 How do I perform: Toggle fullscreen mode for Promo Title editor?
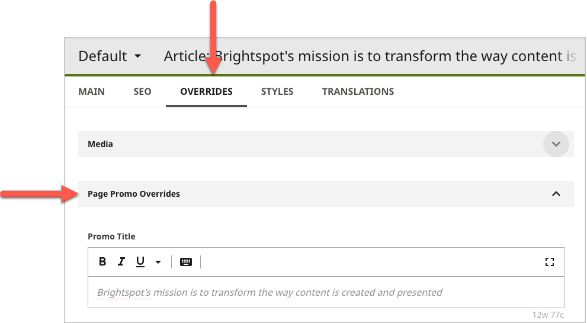(549, 262)
